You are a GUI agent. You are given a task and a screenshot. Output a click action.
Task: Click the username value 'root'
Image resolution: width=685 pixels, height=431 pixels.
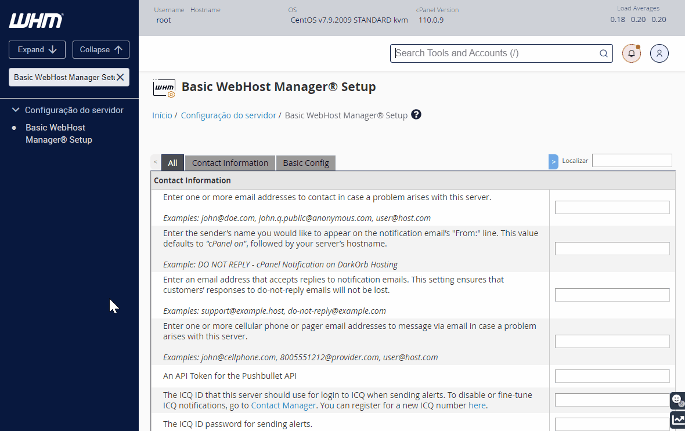tap(163, 20)
